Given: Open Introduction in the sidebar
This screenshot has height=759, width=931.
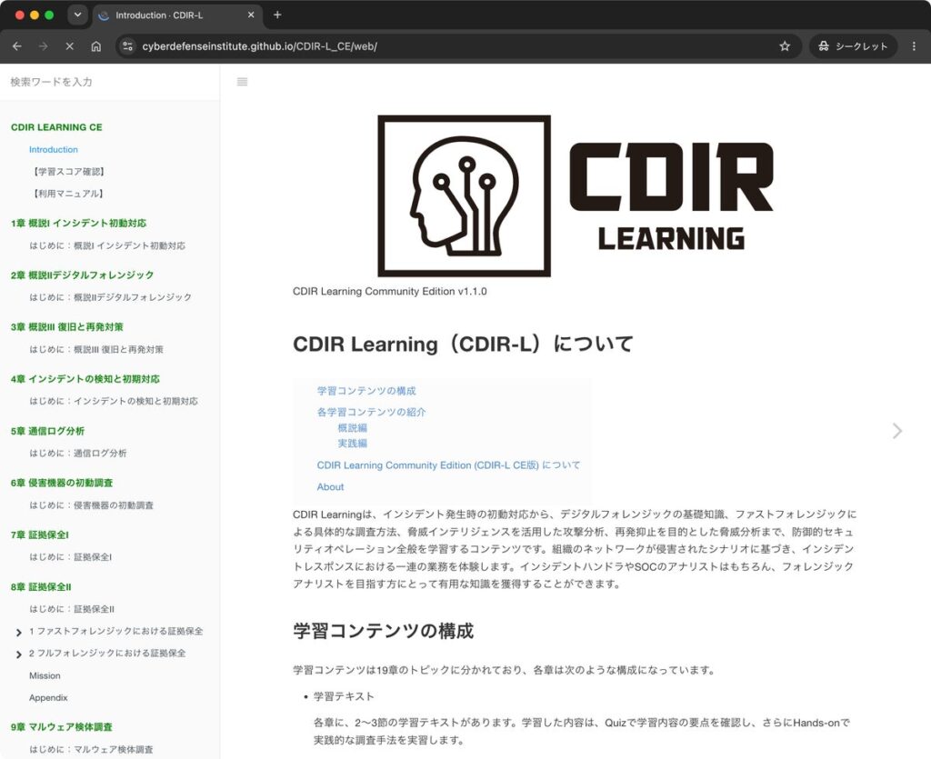Looking at the screenshot, I should click(x=54, y=150).
